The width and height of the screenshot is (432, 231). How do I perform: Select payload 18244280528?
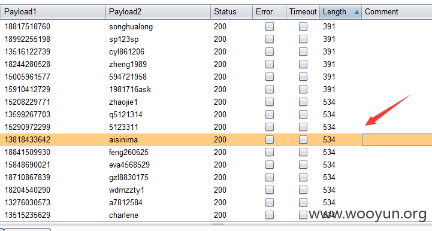pos(28,64)
